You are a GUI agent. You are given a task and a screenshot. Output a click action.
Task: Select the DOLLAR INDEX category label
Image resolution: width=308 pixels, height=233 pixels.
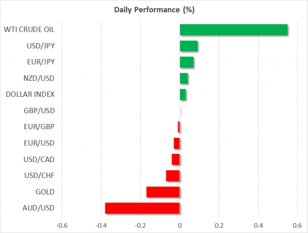tap(30, 95)
